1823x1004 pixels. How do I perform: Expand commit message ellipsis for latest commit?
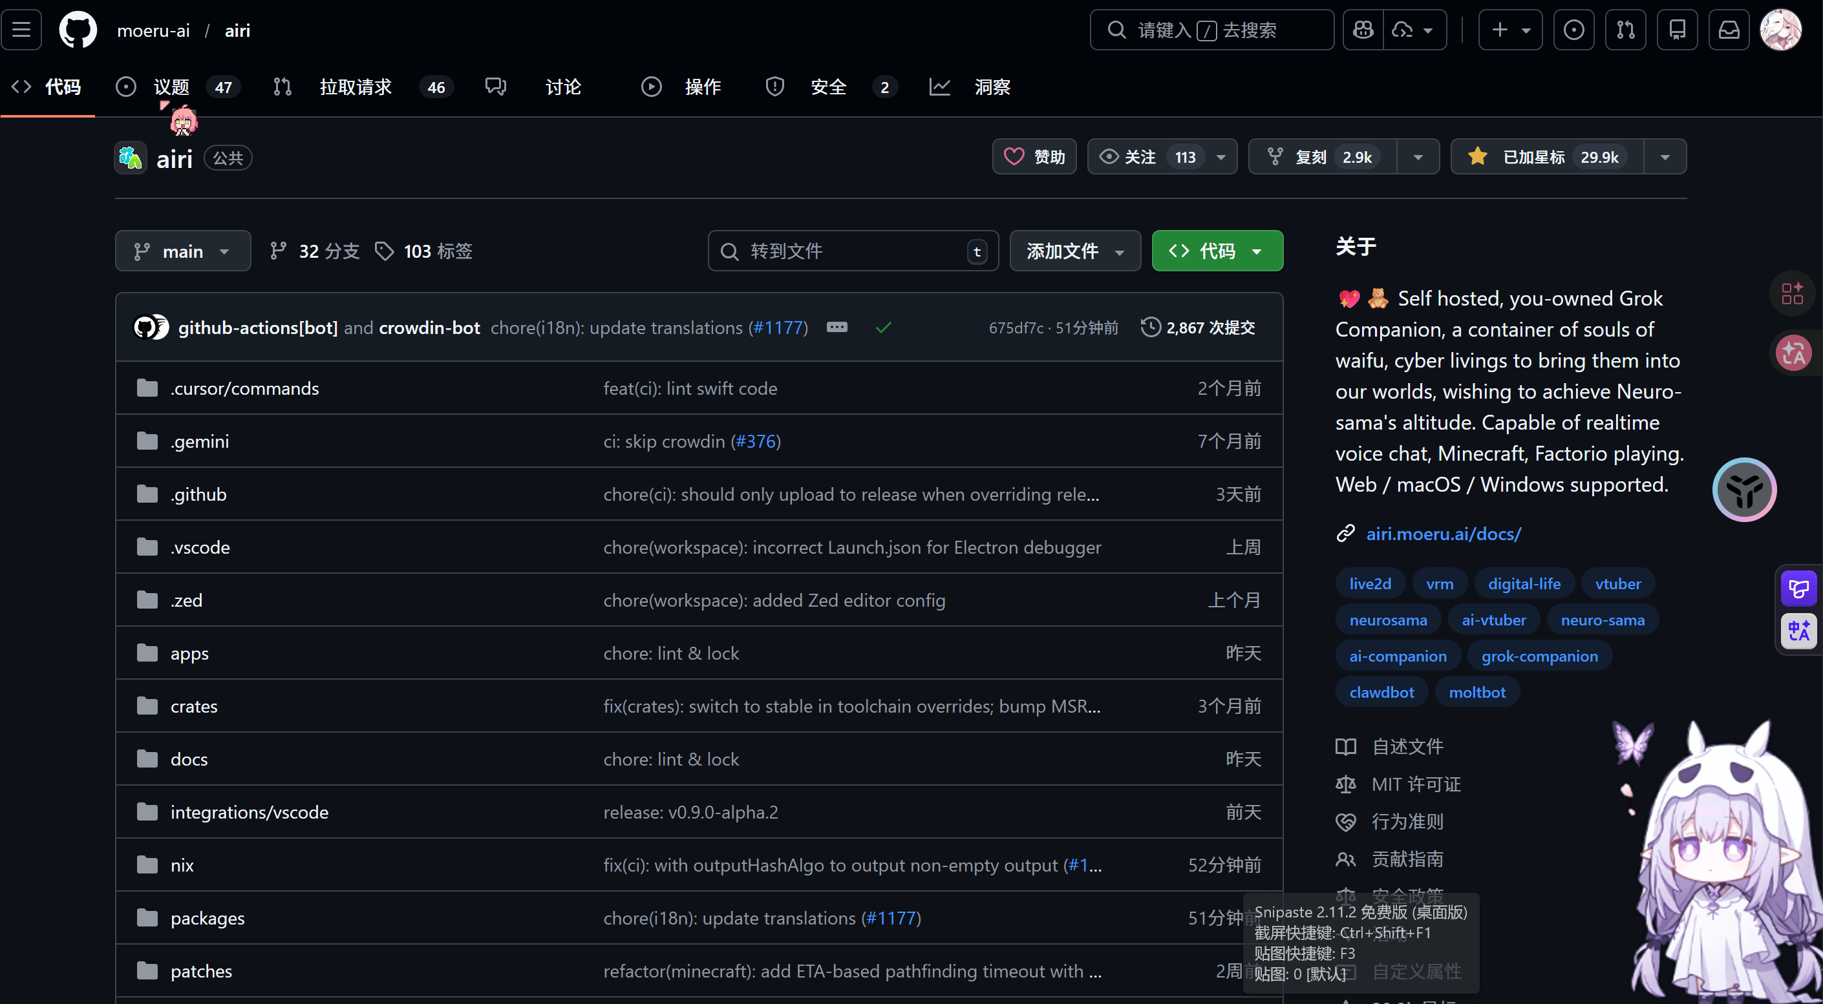coord(837,328)
